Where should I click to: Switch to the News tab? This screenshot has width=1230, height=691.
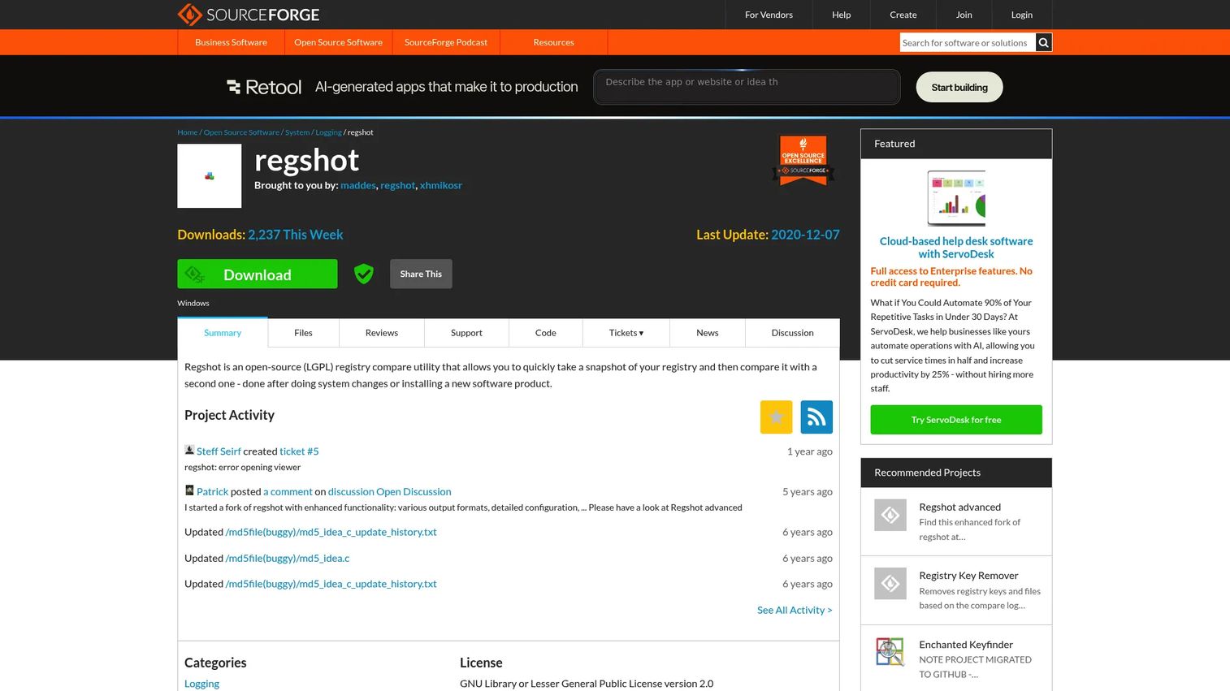pos(708,333)
